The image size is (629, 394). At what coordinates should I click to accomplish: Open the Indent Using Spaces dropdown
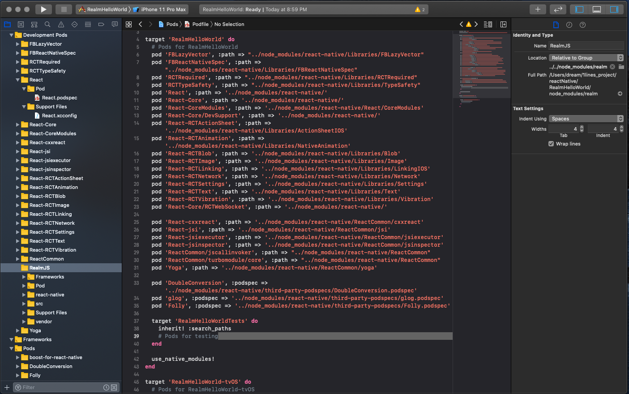pyautogui.click(x=586, y=119)
